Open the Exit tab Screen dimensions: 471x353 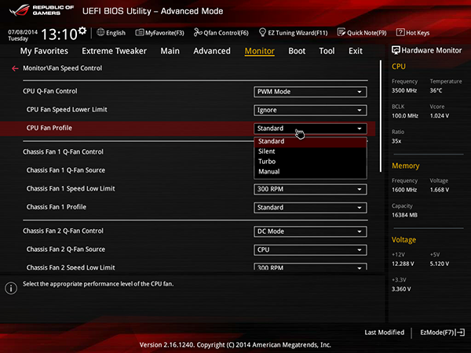pos(356,51)
